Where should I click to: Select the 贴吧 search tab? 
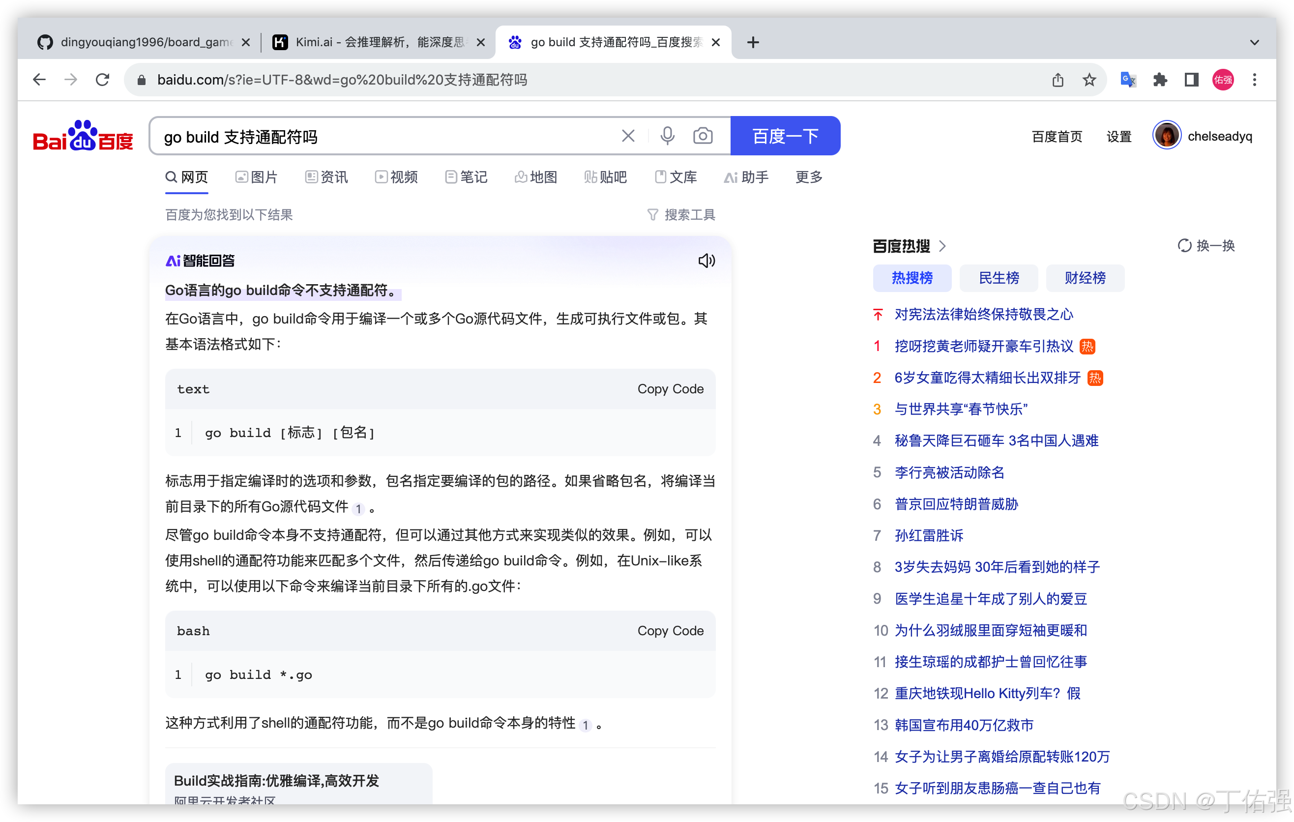coord(606,177)
